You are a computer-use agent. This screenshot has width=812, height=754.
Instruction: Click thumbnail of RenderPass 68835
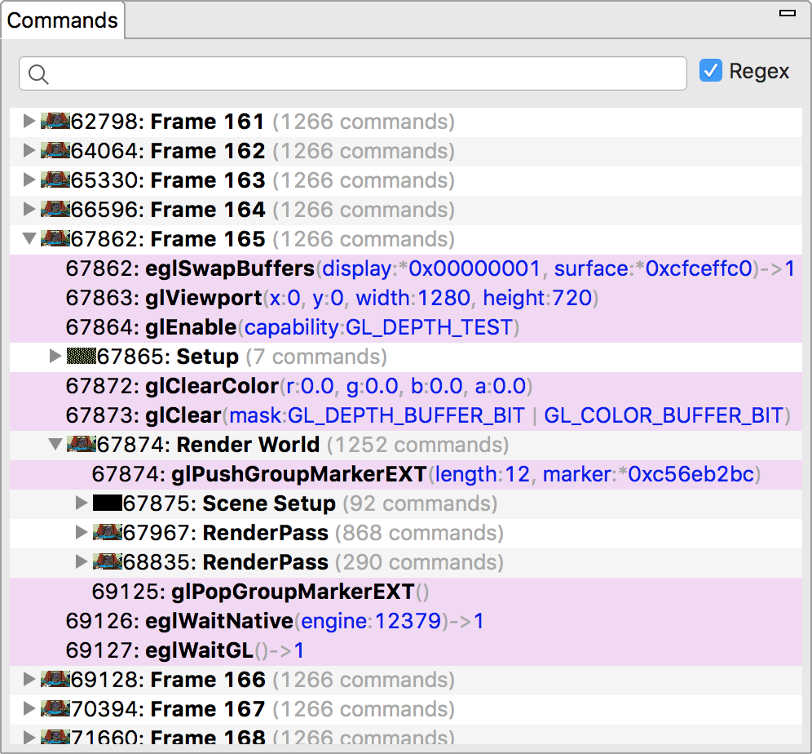pos(107,562)
